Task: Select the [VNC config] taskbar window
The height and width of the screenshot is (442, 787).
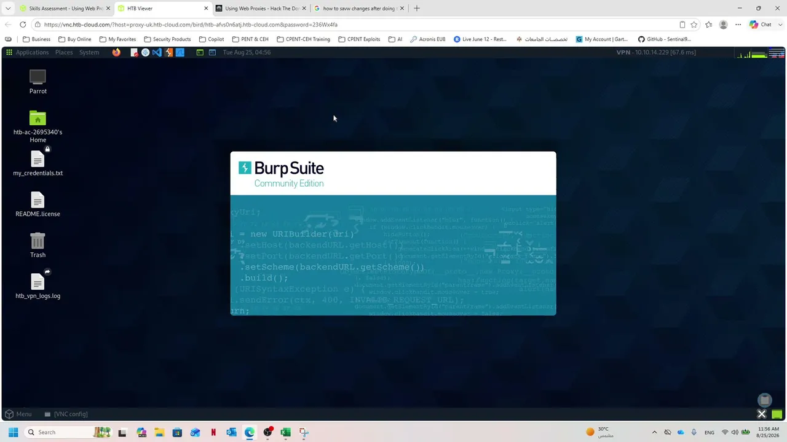Action: point(66,414)
